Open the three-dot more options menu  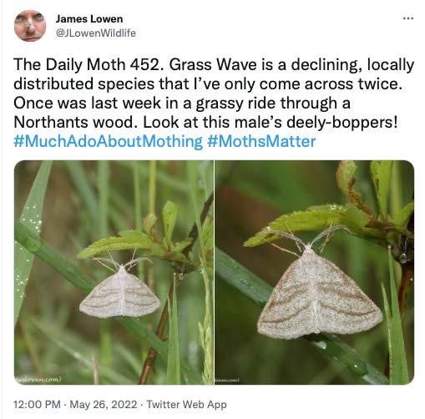click(x=408, y=18)
